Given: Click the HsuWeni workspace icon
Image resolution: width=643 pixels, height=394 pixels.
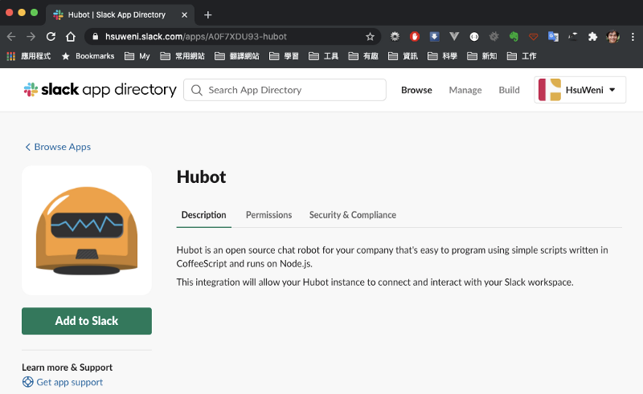Looking at the screenshot, I should pos(550,90).
